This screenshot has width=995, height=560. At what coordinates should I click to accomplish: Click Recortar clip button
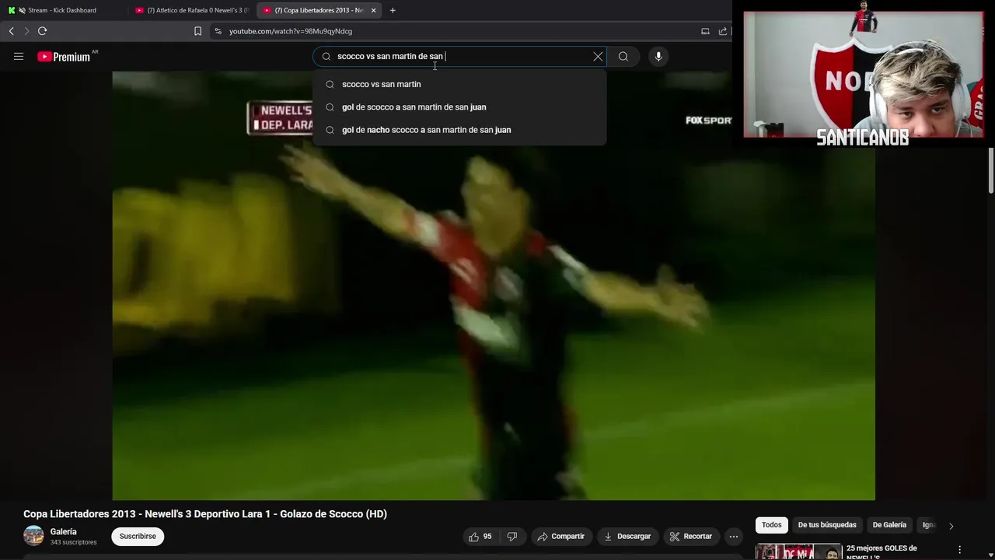coord(690,537)
